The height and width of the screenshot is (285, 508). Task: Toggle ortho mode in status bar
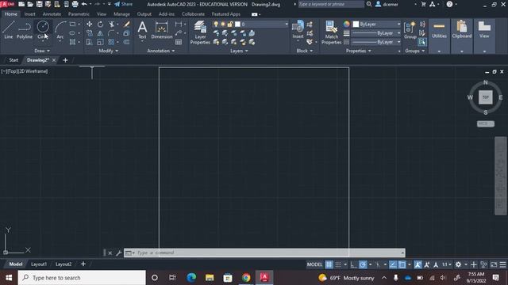point(353,264)
